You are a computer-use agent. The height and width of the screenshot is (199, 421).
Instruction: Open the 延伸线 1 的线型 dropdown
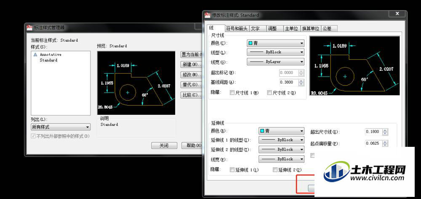[x=281, y=140]
